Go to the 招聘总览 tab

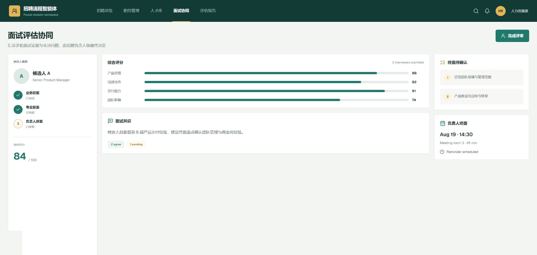point(105,11)
